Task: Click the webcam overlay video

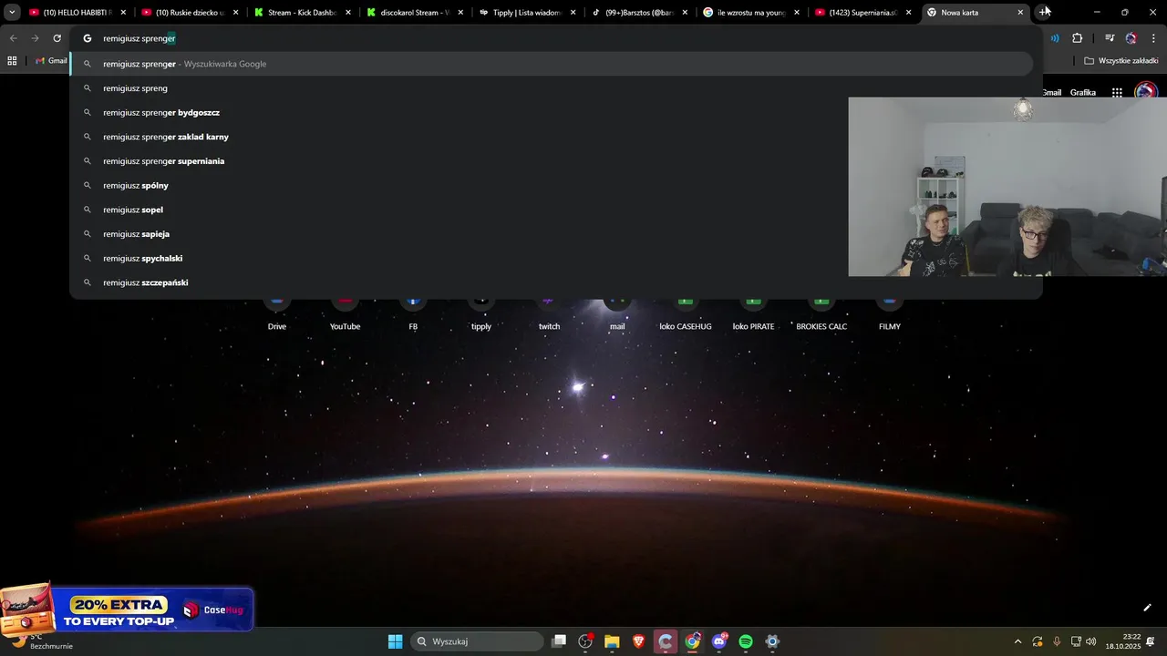Action: click(1007, 187)
